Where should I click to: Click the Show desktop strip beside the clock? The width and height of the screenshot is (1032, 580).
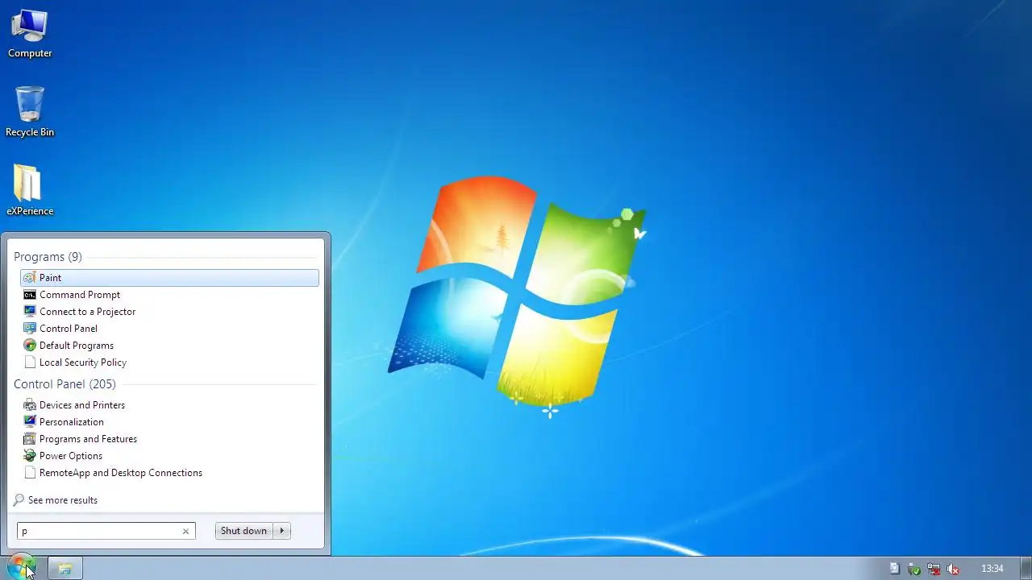point(1026,569)
